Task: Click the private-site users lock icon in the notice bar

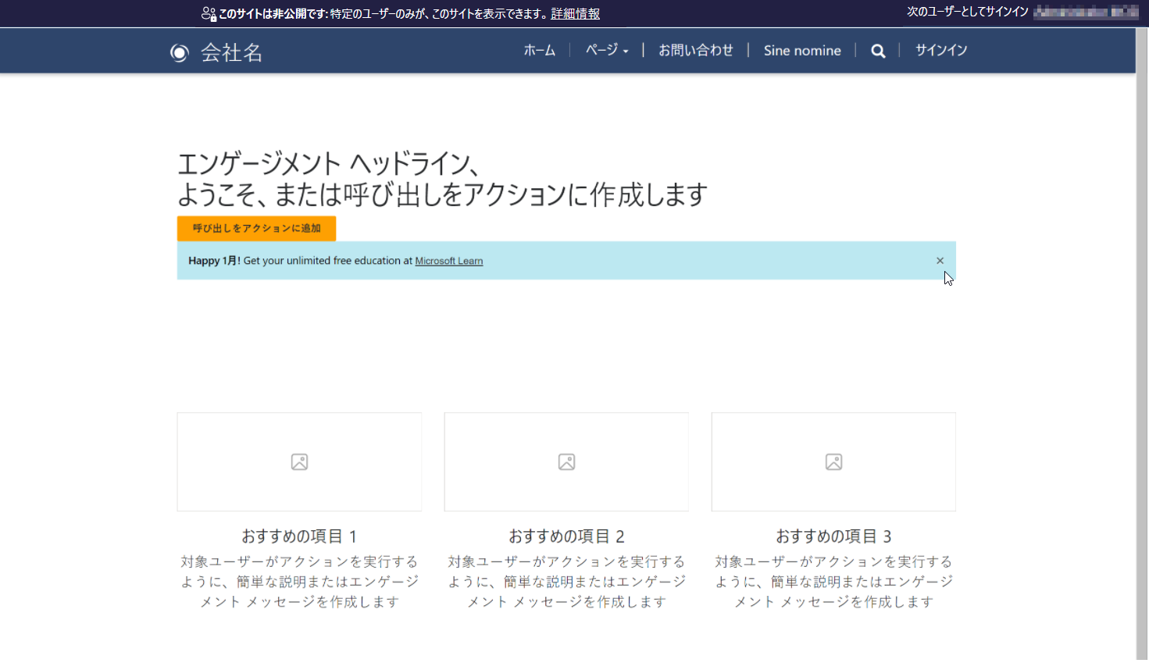Action: [x=207, y=12]
